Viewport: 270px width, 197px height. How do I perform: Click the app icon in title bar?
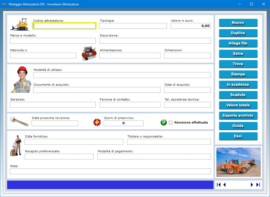(5, 4)
